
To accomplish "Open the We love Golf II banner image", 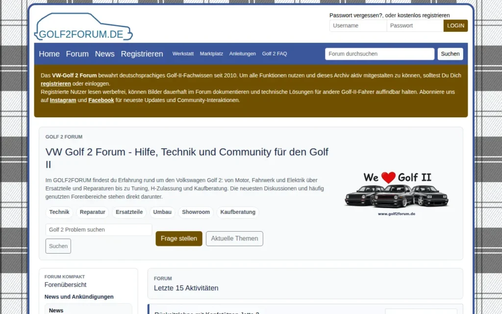I will tap(397, 193).
